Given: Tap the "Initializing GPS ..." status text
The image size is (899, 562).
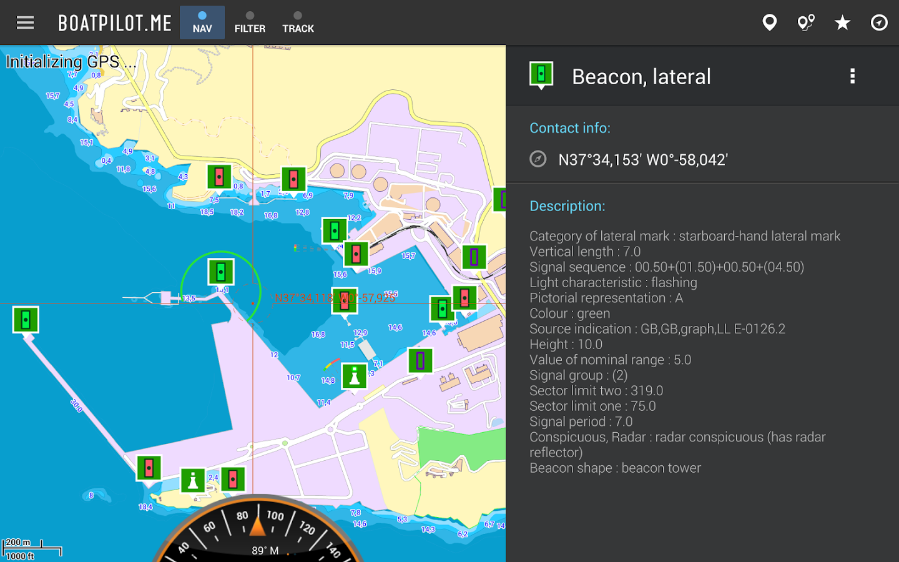Looking at the screenshot, I should (71, 62).
